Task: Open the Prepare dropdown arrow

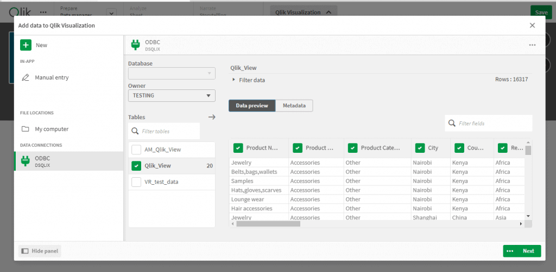Action: [111, 13]
